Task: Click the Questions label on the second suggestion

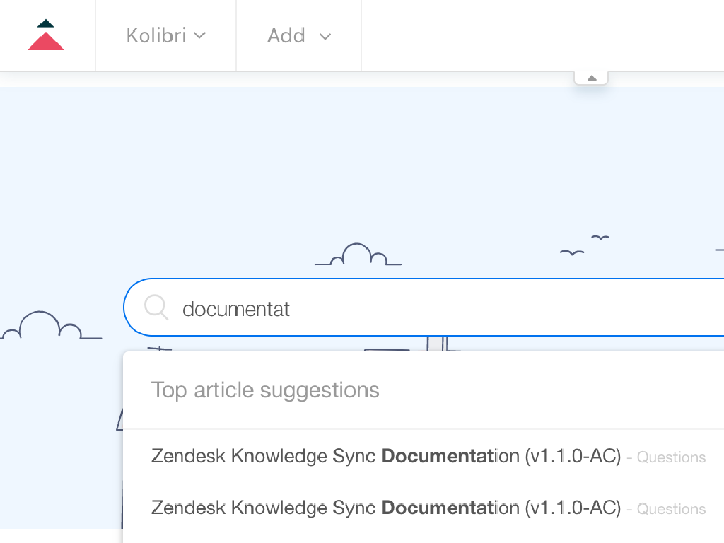Action: (x=671, y=509)
